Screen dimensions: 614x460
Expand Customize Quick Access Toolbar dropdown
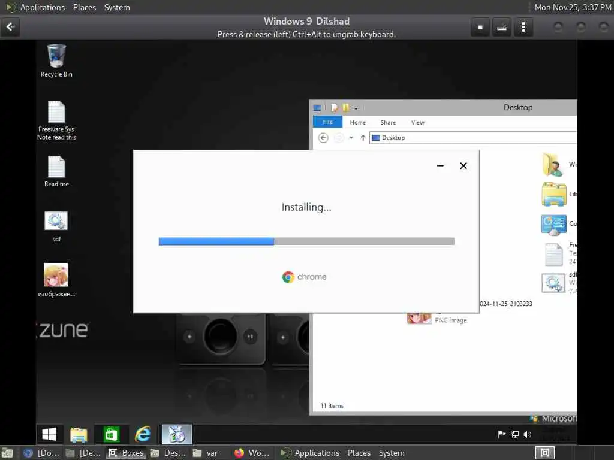point(356,108)
